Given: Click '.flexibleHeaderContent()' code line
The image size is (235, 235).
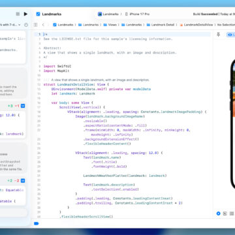Looking at the screenshot, I should 107,144.
